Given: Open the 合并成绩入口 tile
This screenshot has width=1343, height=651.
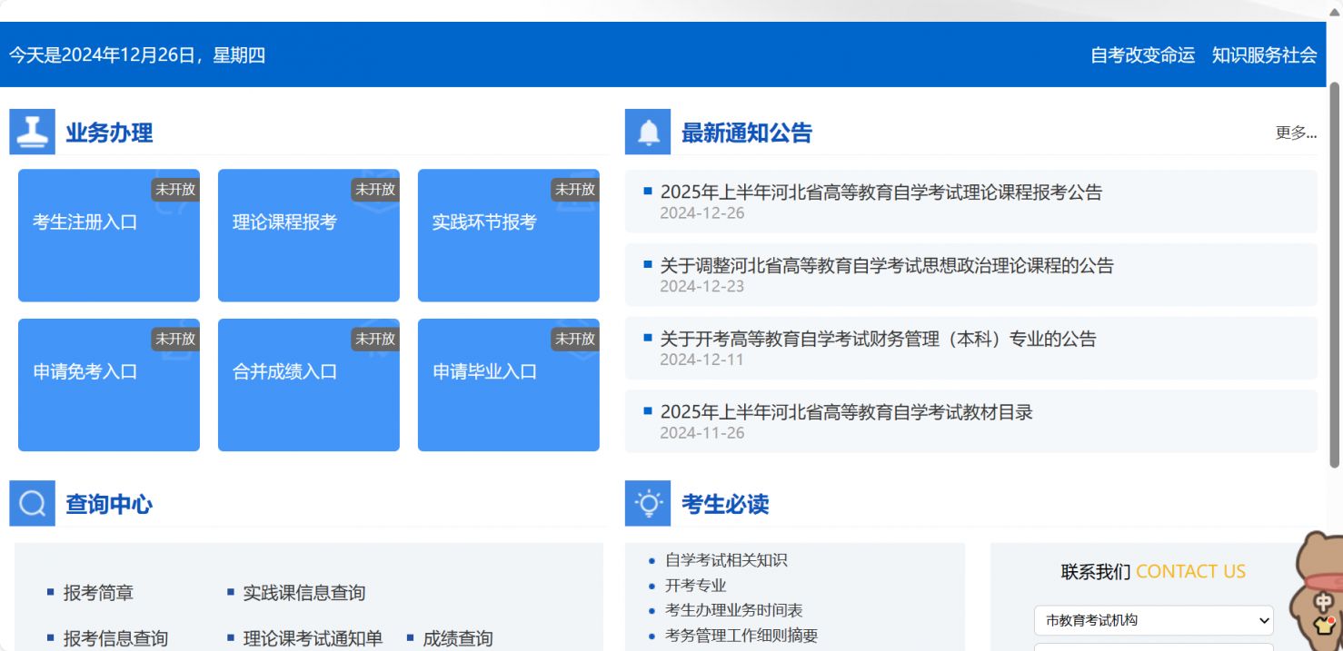Looking at the screenshot, I should click(x=309, y=385).
